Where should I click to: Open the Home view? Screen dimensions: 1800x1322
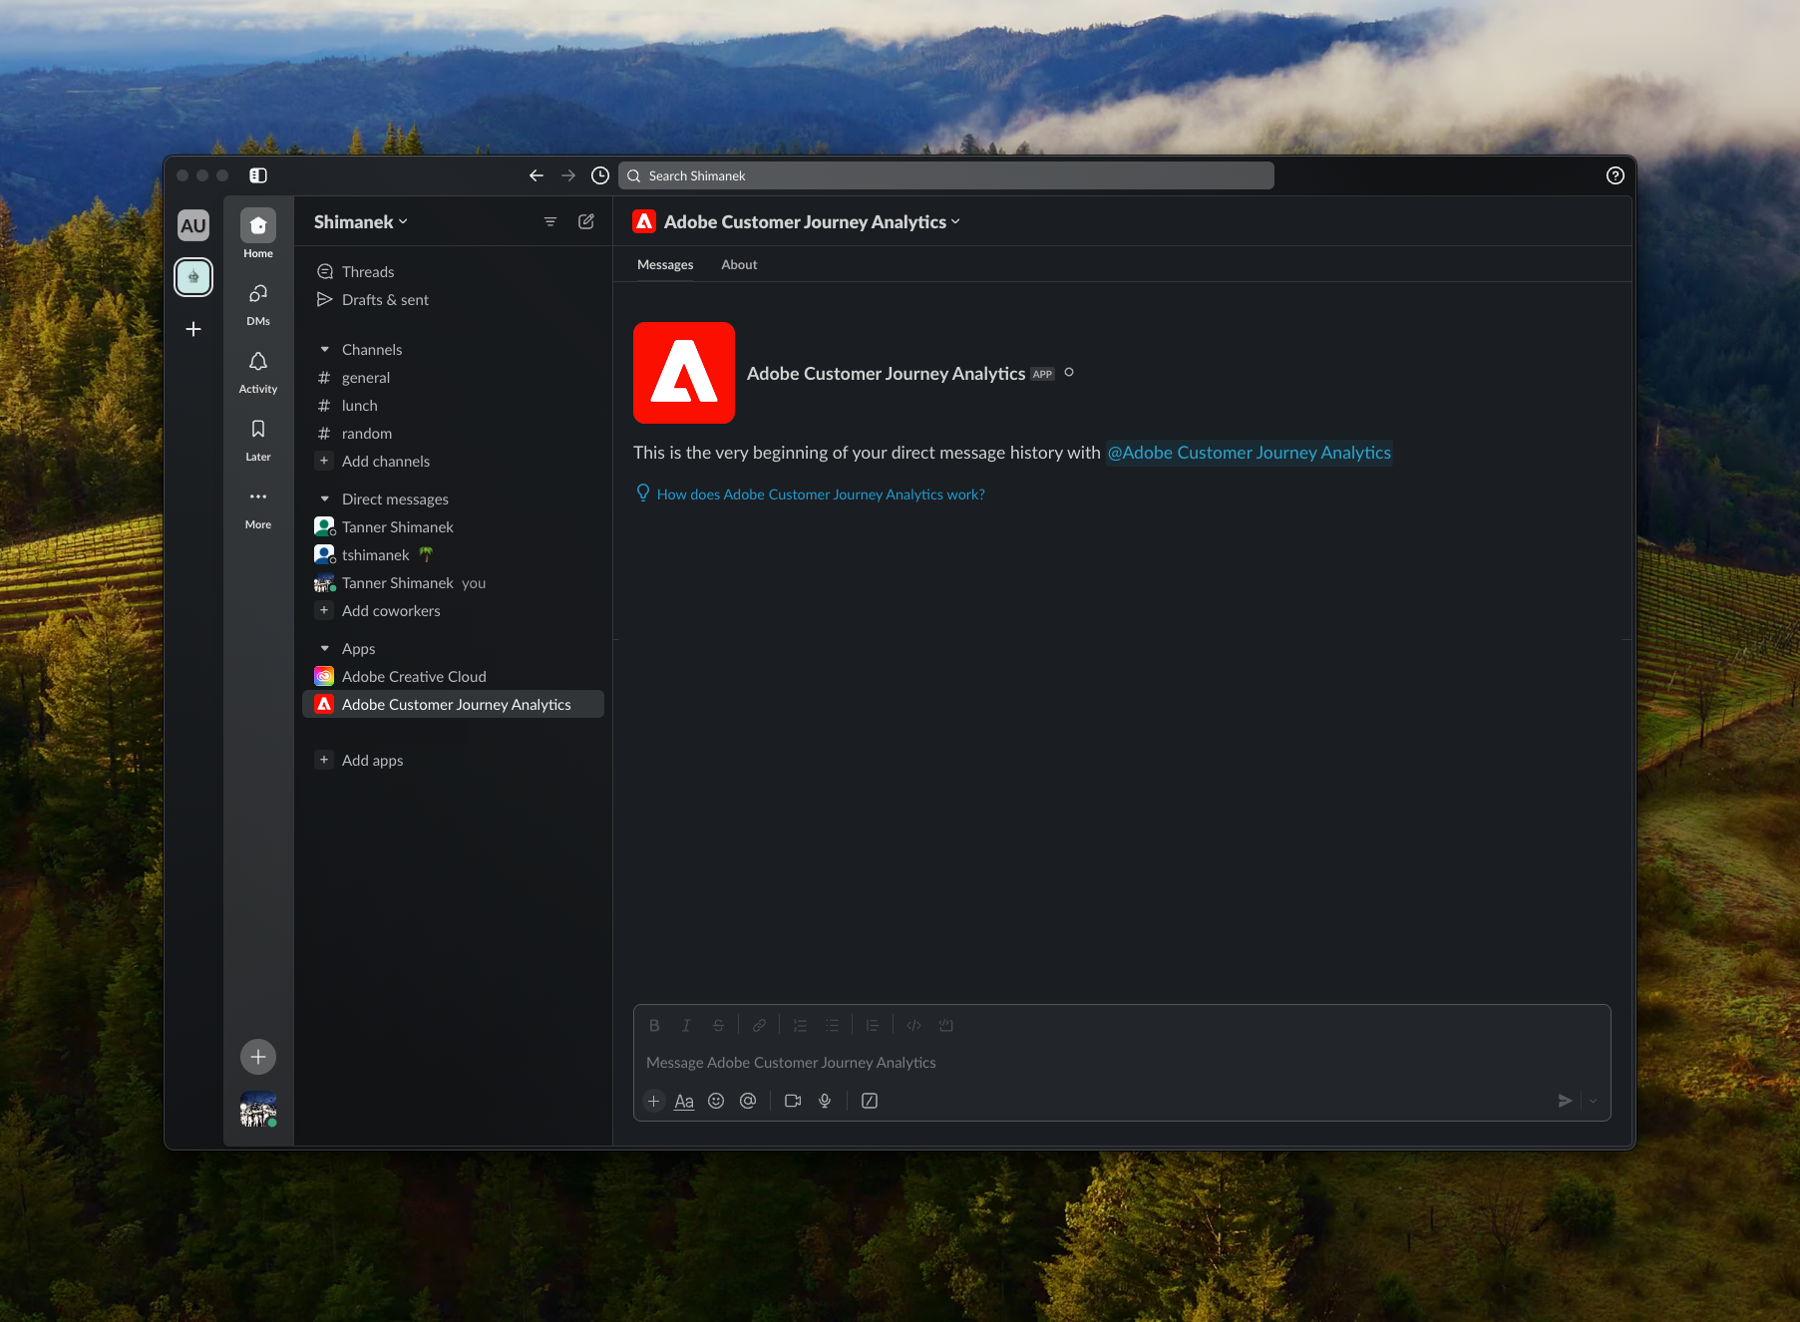(258, 235)
